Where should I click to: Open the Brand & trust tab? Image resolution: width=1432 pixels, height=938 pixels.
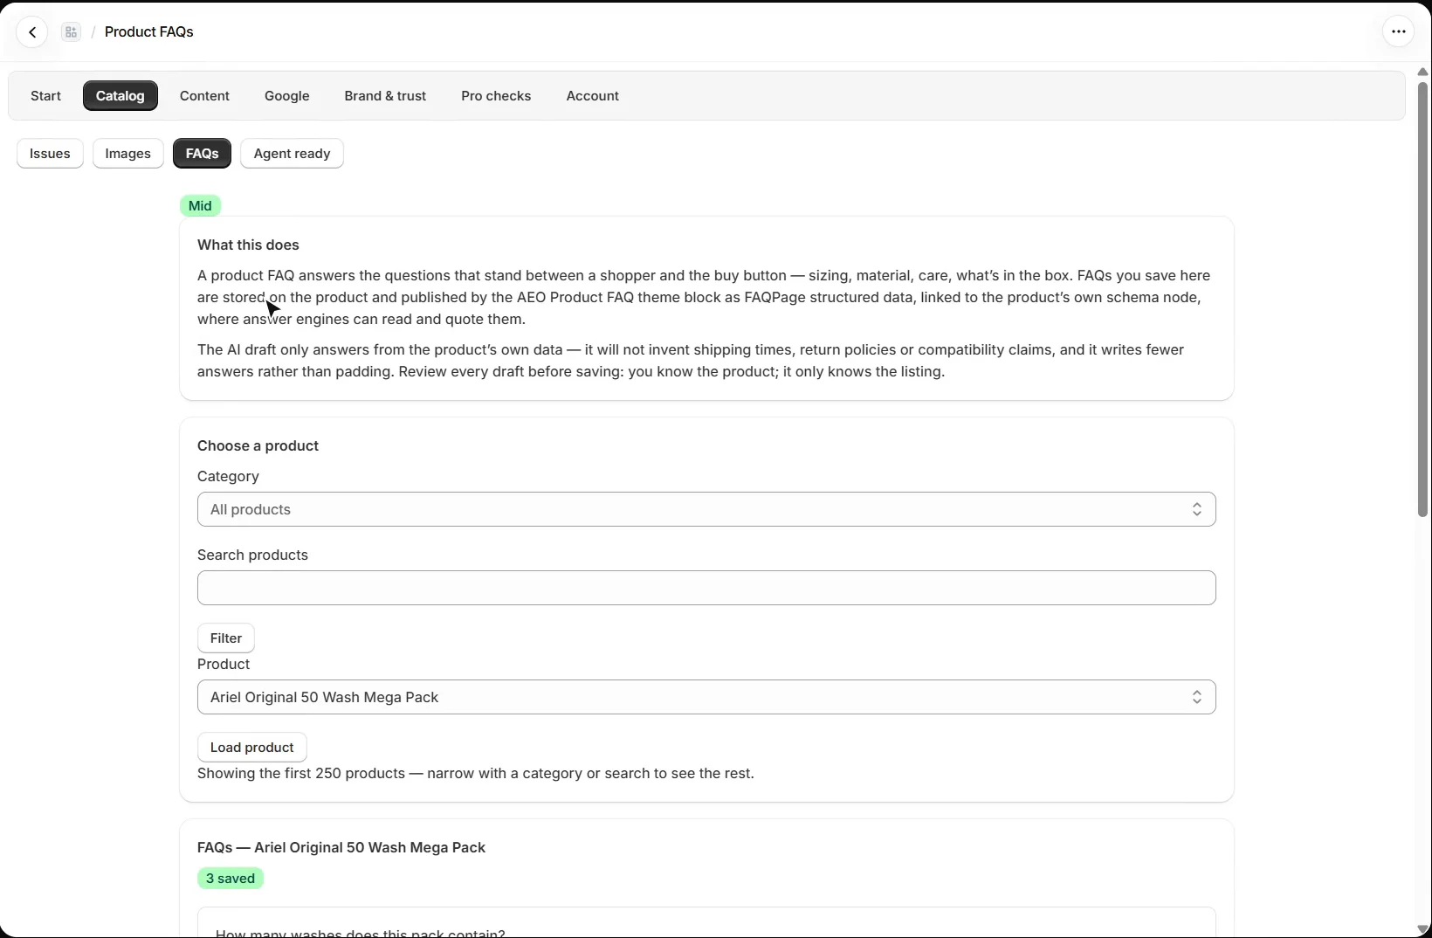(x=385, y=96)
